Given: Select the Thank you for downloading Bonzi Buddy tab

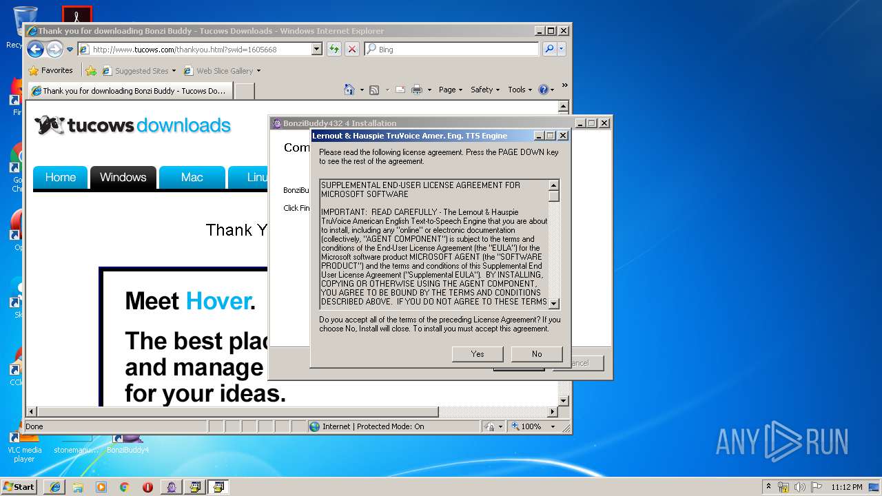Looking at the screenshot, I should coord(130,90).
